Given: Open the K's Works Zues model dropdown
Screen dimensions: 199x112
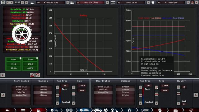Looking at the screenshot, I should [x=68, y=2].
